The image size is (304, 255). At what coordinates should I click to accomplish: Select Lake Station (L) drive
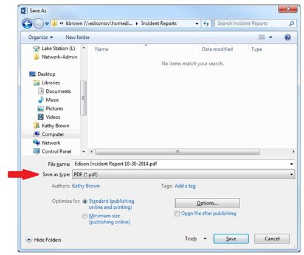pos(54,49)
